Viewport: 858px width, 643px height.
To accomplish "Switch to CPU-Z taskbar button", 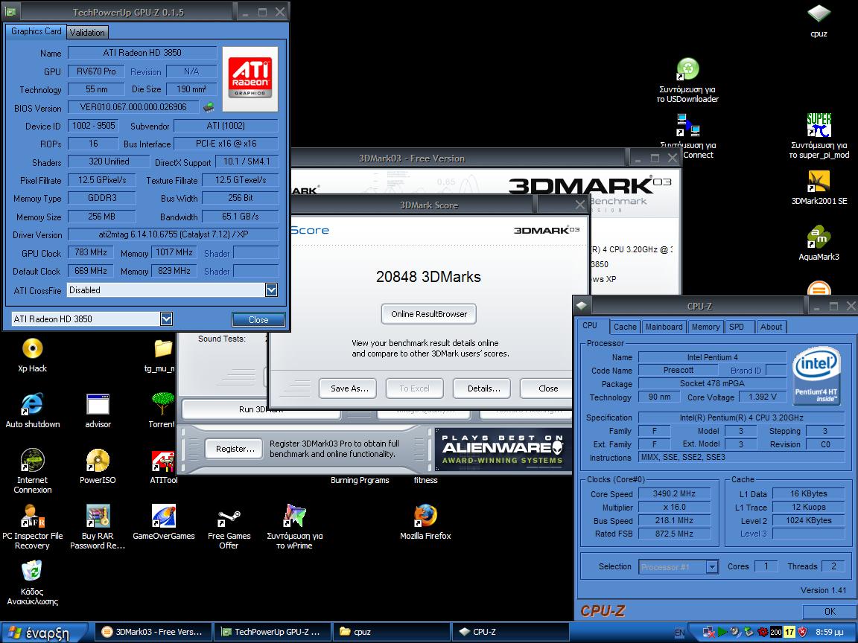I will point(509,632).
